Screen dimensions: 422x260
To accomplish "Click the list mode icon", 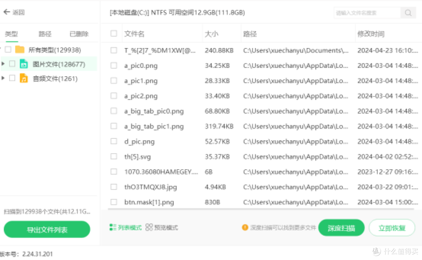I will [x=113, y=228].
